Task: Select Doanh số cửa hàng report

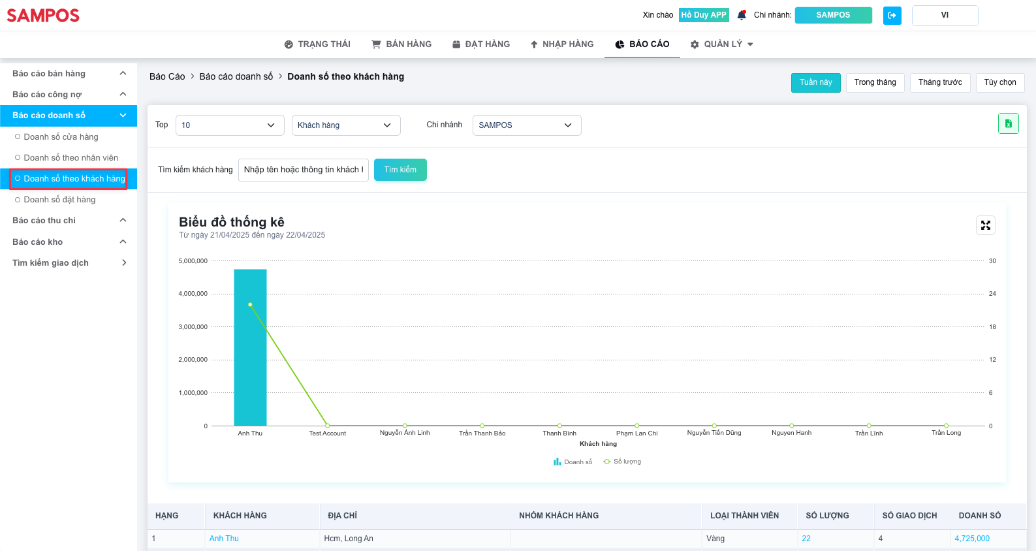Action: coord(61,137)
